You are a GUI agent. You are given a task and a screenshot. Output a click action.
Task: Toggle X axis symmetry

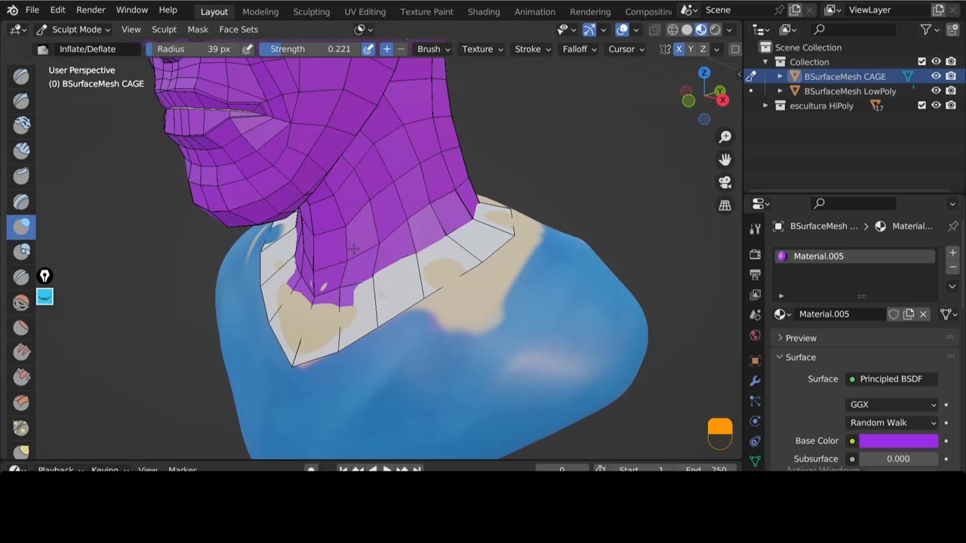(x=678, y=49)
